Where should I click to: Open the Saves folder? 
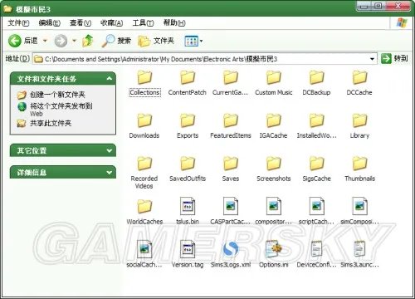[x=231, y=169]
